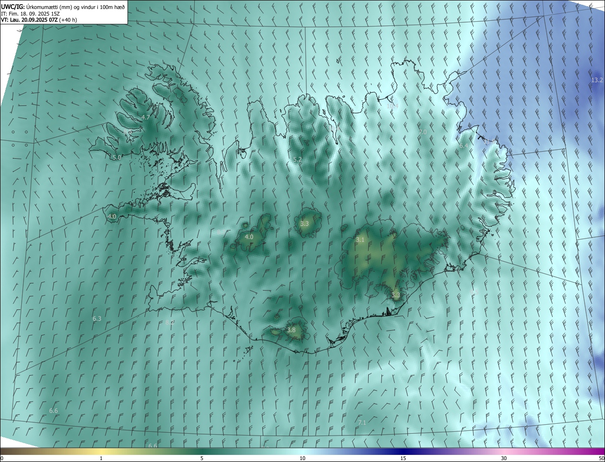
Task: Click the 6.4 value label
Action: point(464,146)
